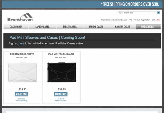
Task: Select the iPhone Cases menu
Action: [96, 27]
